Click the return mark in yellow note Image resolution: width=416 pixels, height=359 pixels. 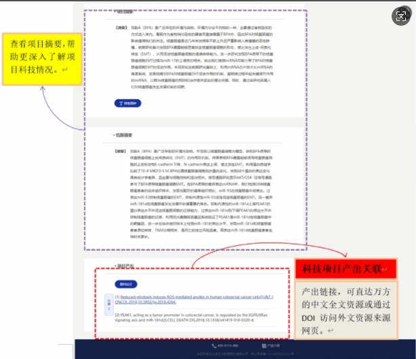pyautogui.click(x=64, y=68)
